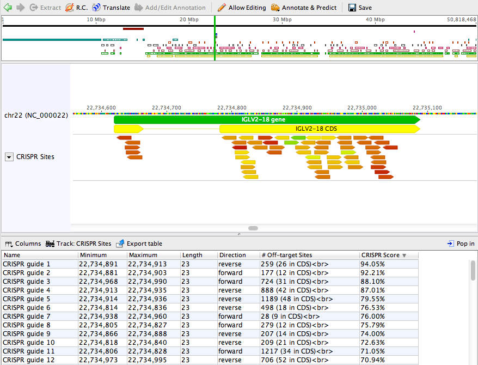Viewport: 478px width, 365px height.
Task: Select the CRISPR guide 3 row
Action: [x=210, y=282]
